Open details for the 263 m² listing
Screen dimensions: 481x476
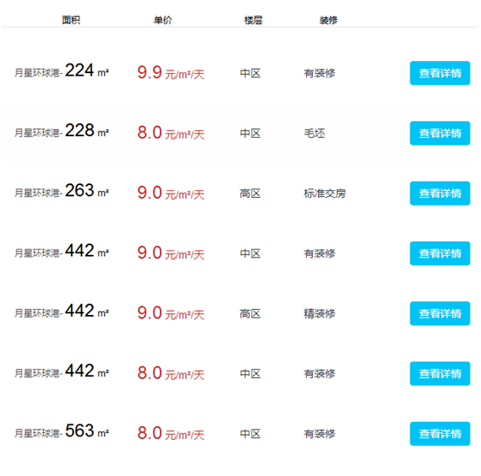[x=440, y=193]
